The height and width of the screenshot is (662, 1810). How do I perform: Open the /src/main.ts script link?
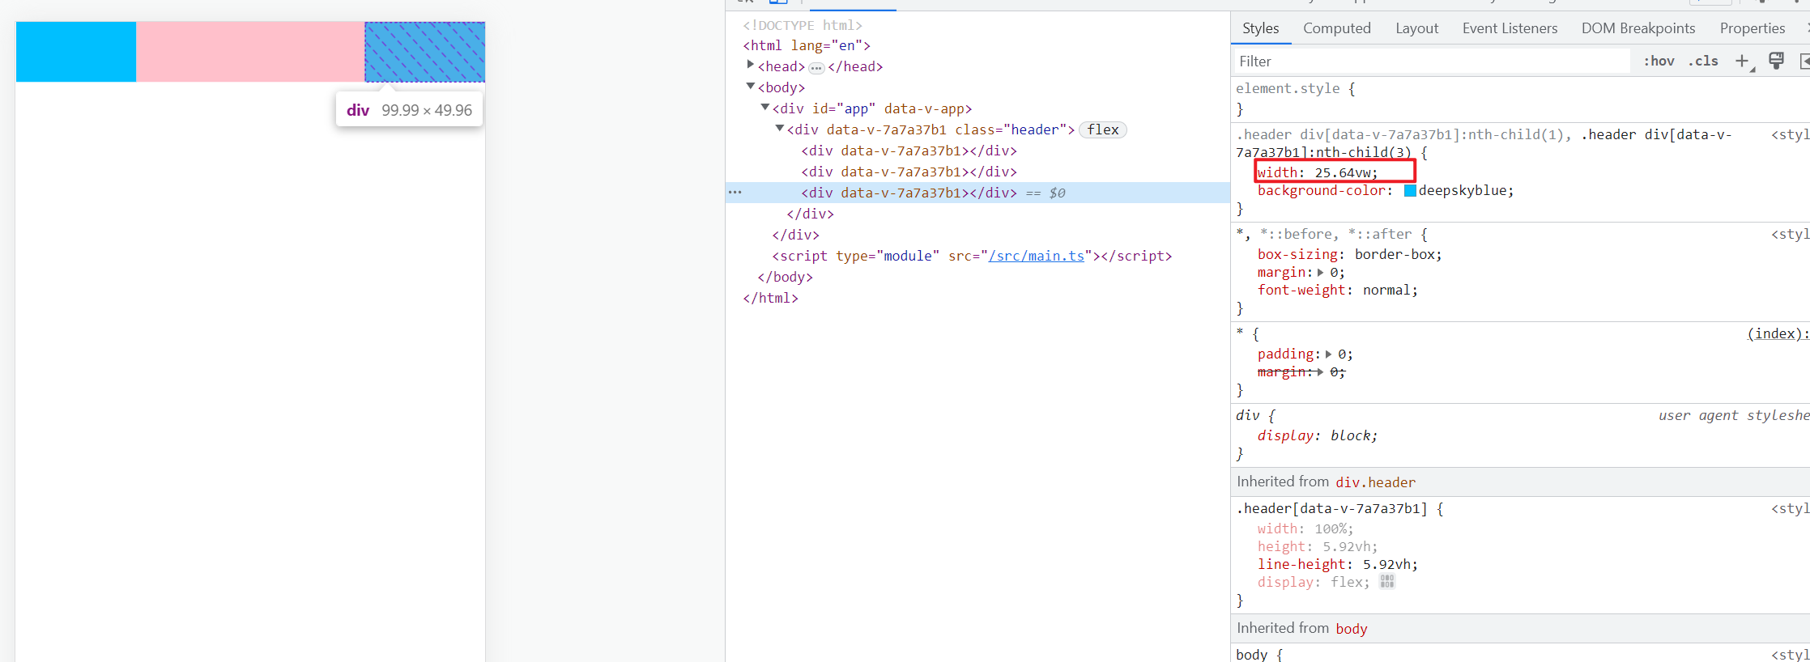[x=1036, y=256]
